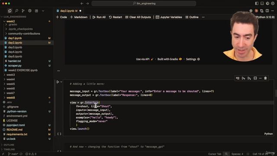Open pyproject.toml file
This screenshot has height=156, width=277.
click(16, 125)
